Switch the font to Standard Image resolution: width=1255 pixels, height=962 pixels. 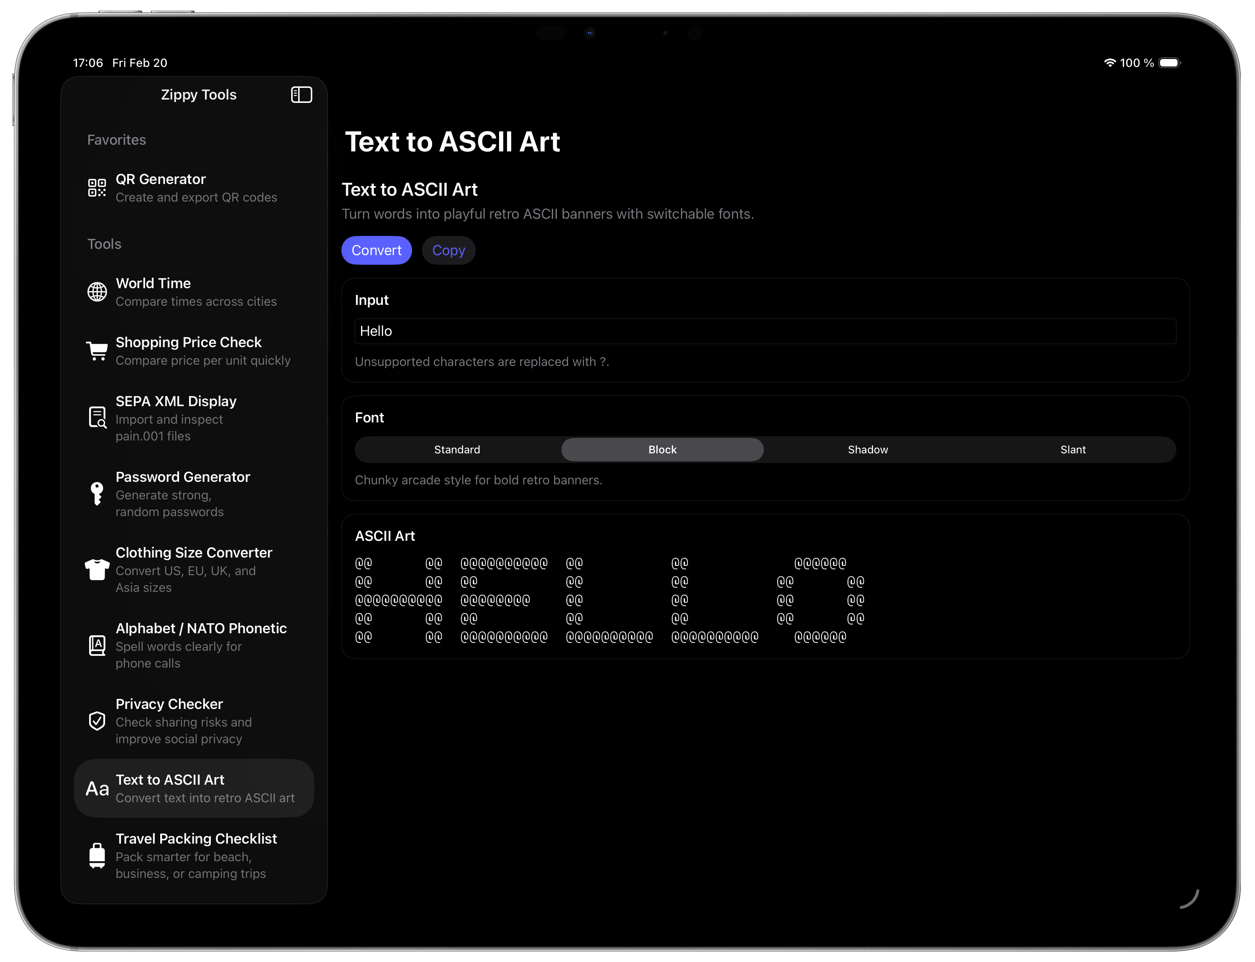click(x=456, y=450)
